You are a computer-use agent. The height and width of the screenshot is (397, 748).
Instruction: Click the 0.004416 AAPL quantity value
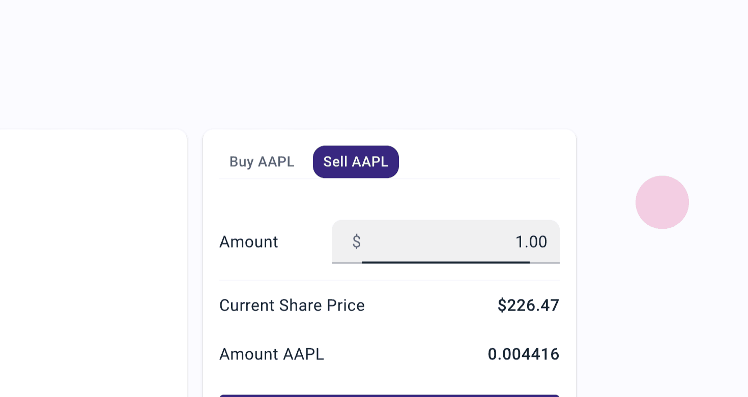(x=524, y=354)
